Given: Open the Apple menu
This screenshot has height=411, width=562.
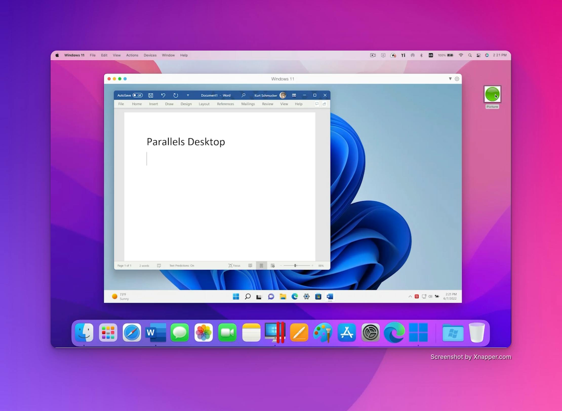Looking at the screenshot, I should (x=57, y=55).
